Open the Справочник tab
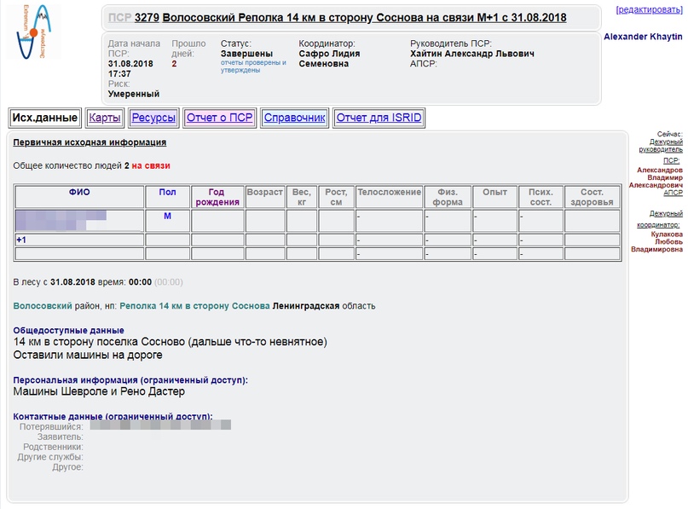 (295, 118)
